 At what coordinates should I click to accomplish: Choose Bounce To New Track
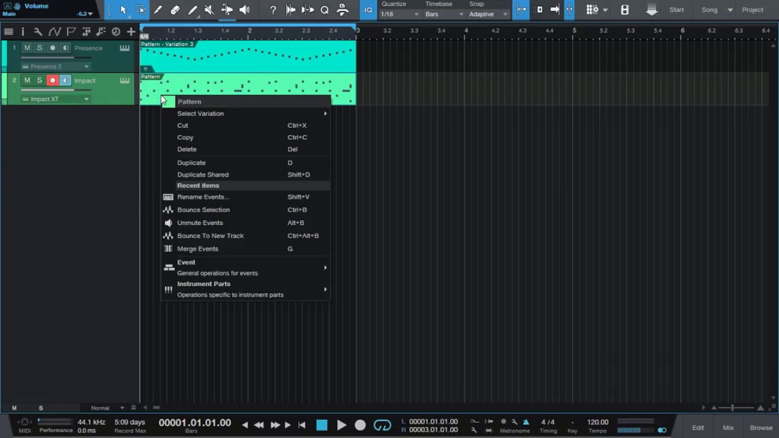tap(246, 236)
